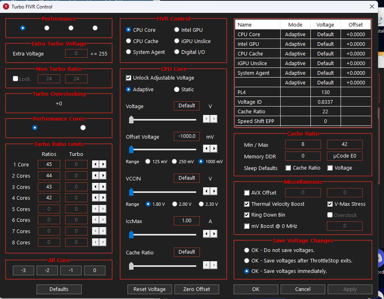The width and height of the screenshot is (384, 299).
Task: Select the second Performance profile radio button
Action: (x=47, y=28)
